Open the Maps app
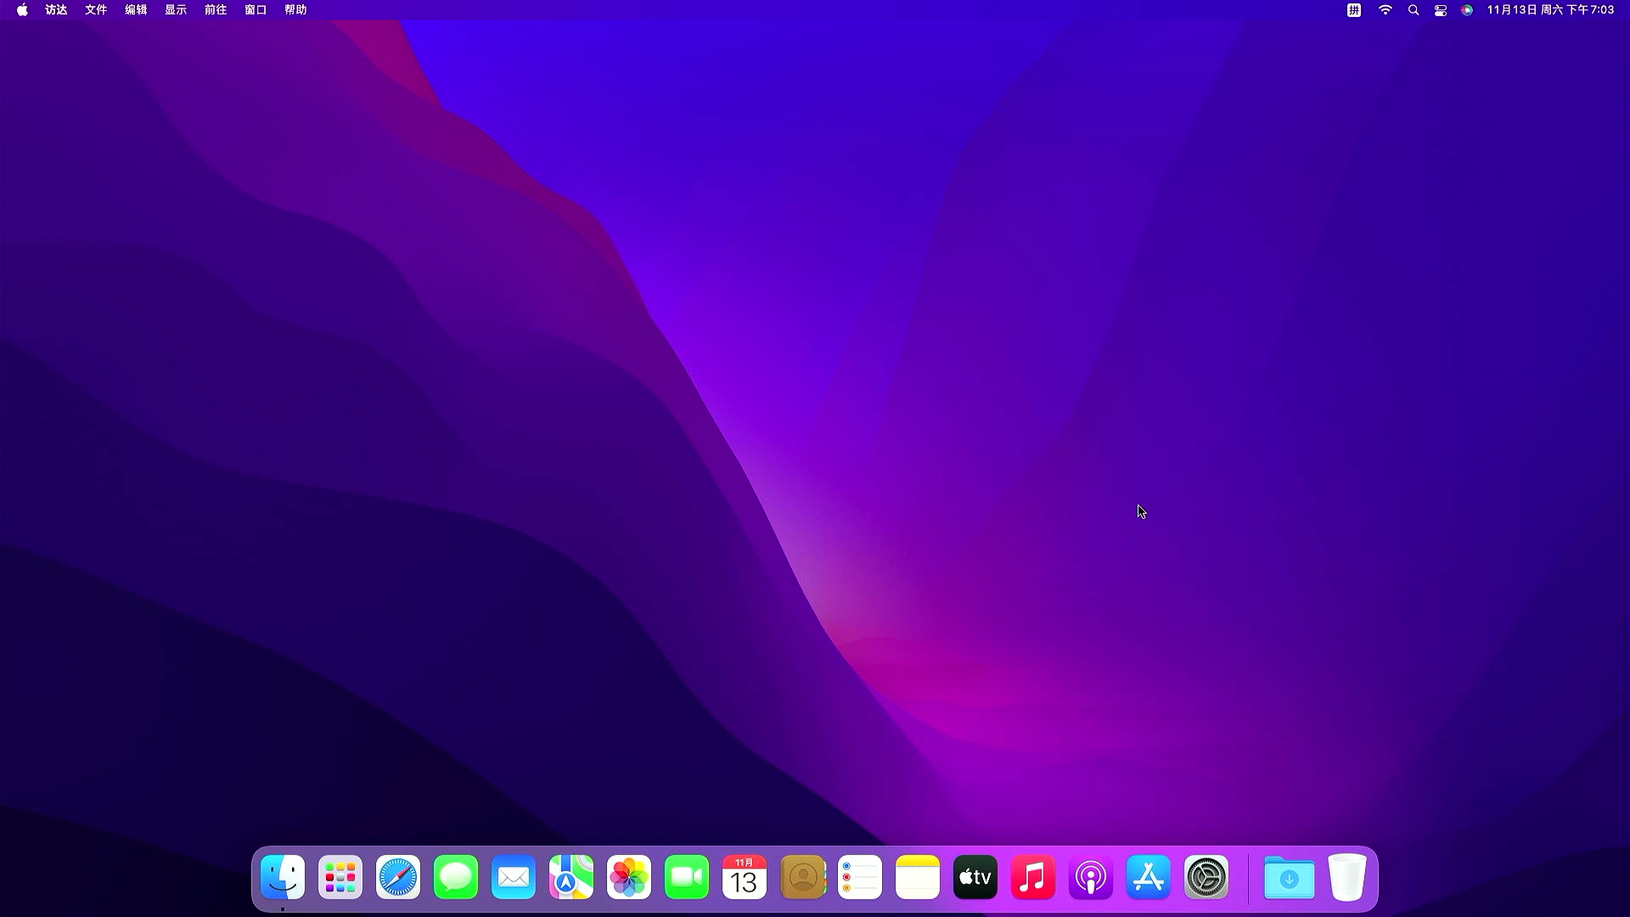 571,877
